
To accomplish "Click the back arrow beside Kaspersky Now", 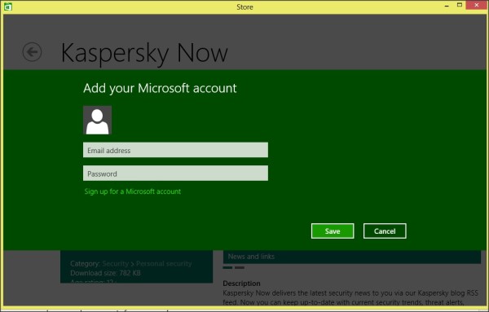I will (32, 52).
